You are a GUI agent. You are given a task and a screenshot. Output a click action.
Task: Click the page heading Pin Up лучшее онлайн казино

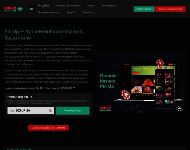(43, 35)
